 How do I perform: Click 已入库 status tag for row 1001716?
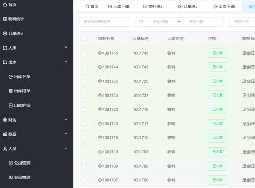[217, 137]
